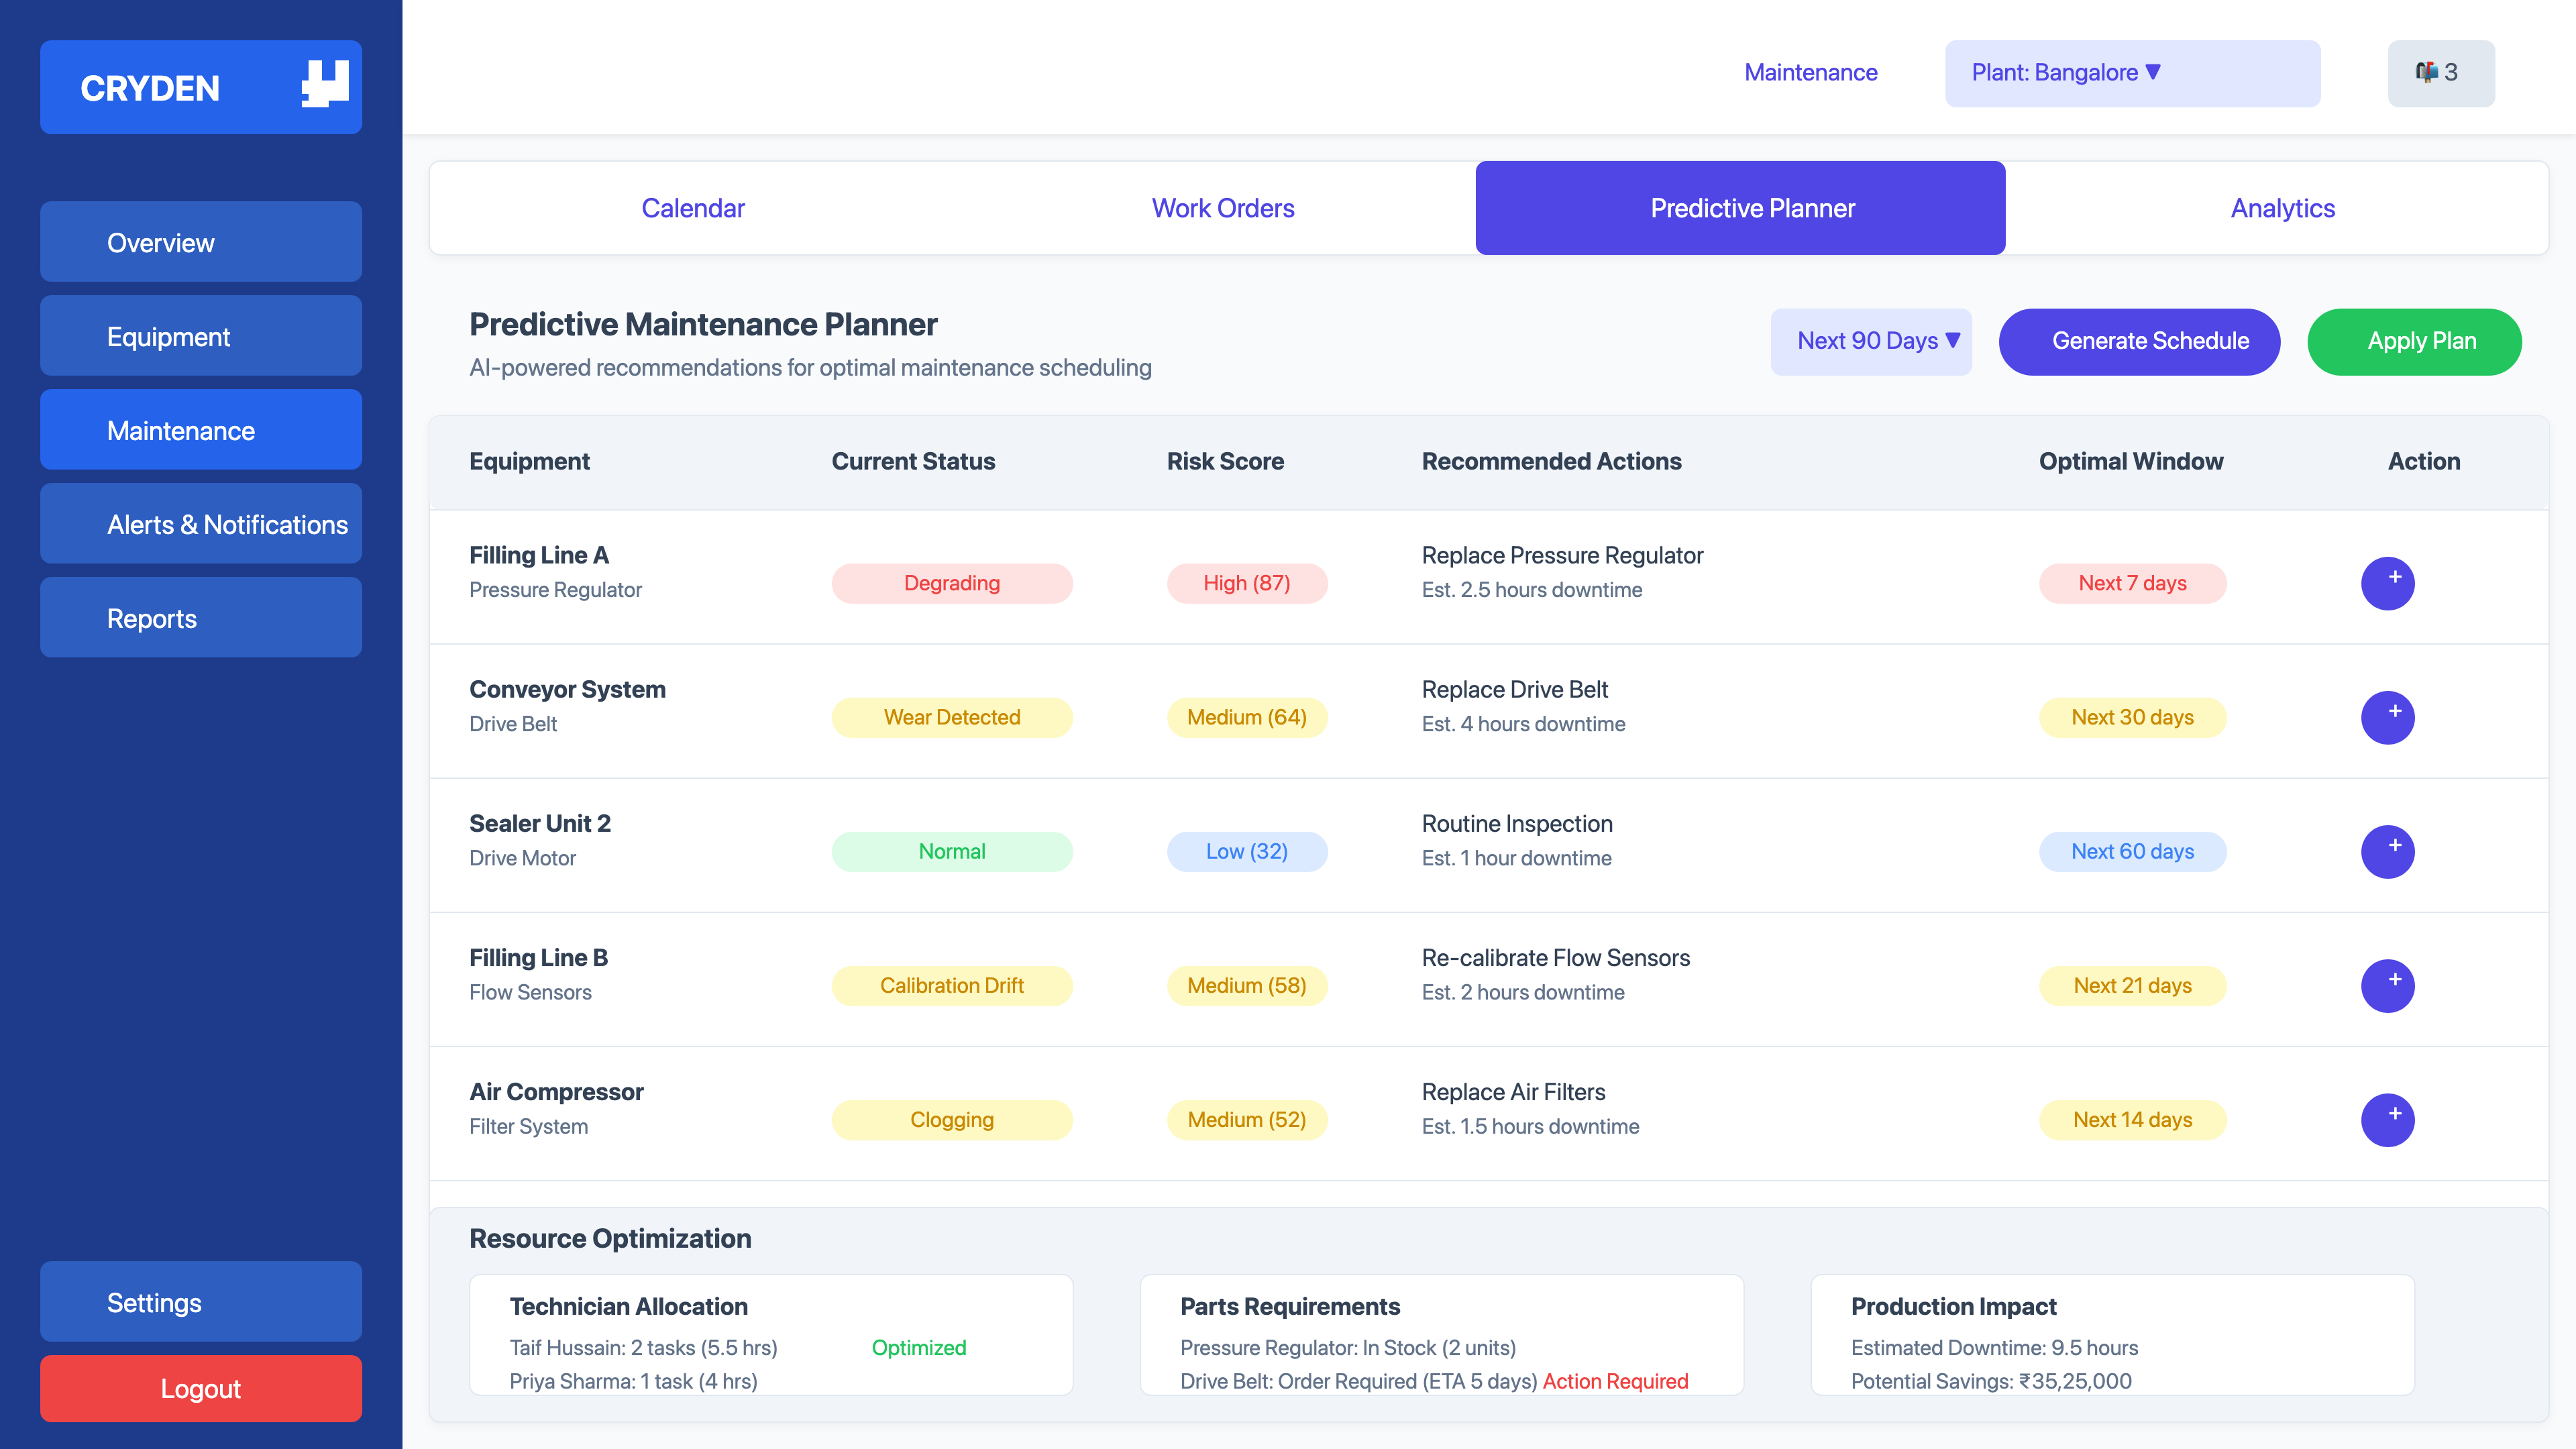Open the Plant: Bangalore dropdown
Viewport: 2576px width, 1449px height.
tap(2132, 73)
